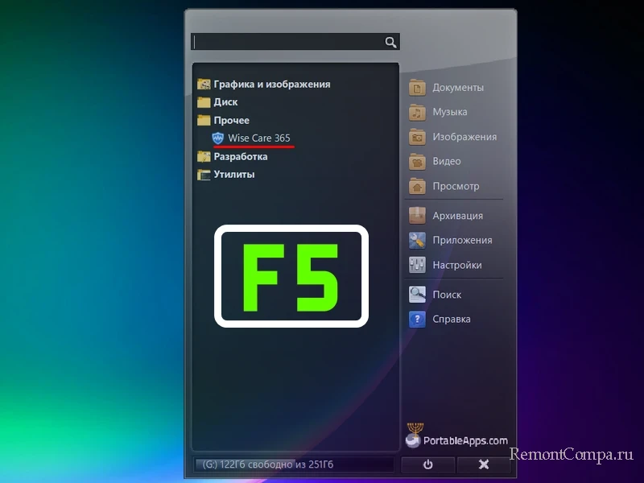Expand the Графика и изображения category
The height and width of the screenshot is (483, 644).
point(271,84)
